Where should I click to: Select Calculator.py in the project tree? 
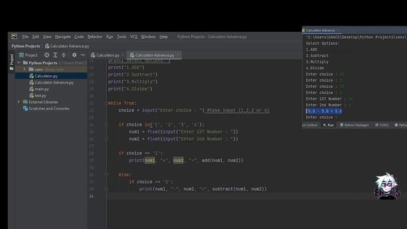pyautogui.click(x=51, y=76)
